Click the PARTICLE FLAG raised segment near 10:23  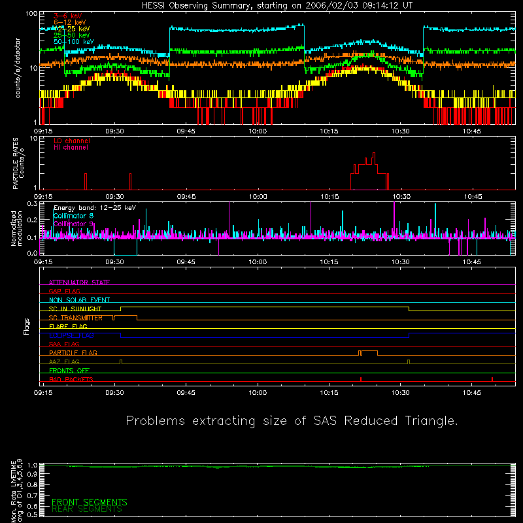coord(369,351)
